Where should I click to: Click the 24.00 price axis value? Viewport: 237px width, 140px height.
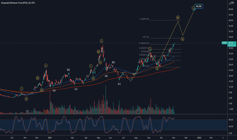231,70
